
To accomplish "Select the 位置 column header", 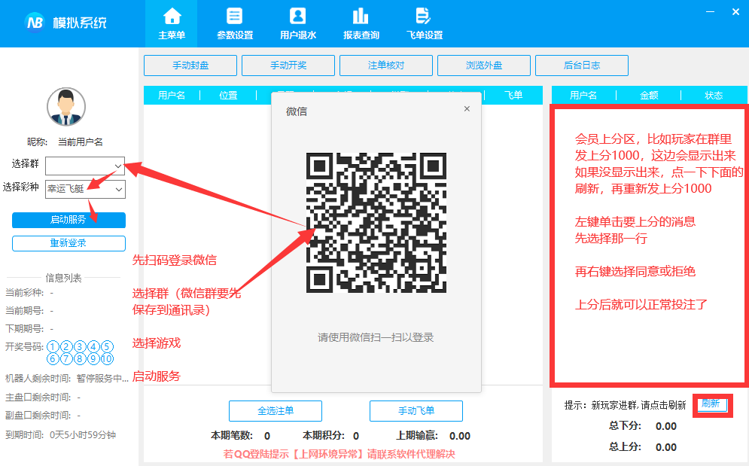I will point(228,95).
